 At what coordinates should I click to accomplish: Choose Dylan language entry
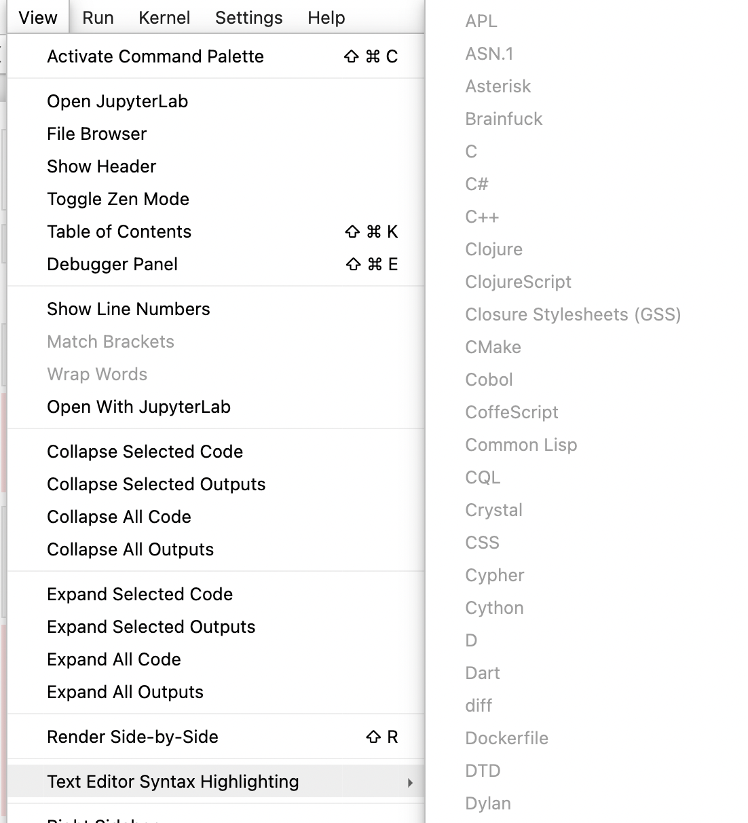488,803
